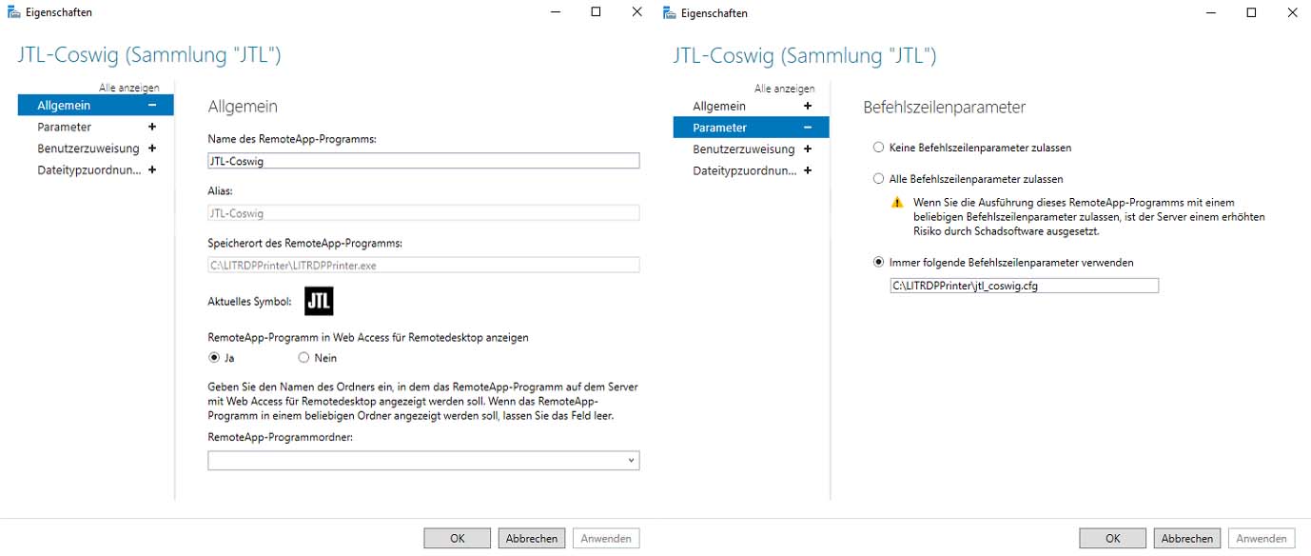Expand Parameter section with plus in left window
Screen dimensions: 1311x556
[152, 127]
